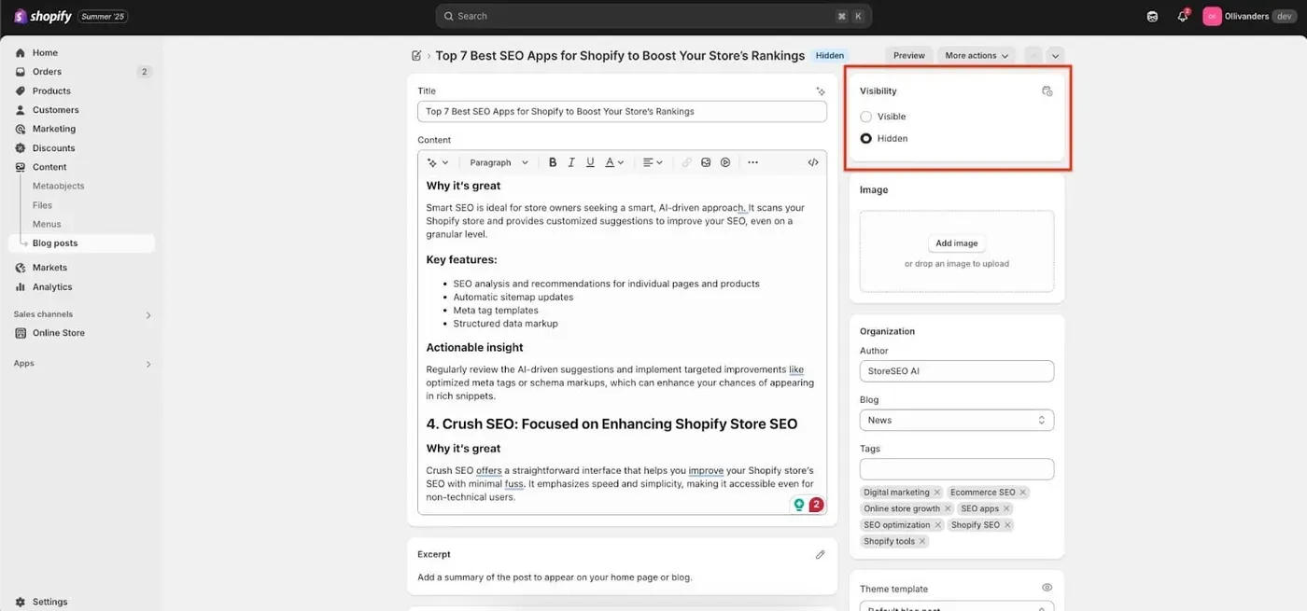Open the AI text generation dropdown in the editor
This screenshot has height=611, width=1307.
[438, 162]
